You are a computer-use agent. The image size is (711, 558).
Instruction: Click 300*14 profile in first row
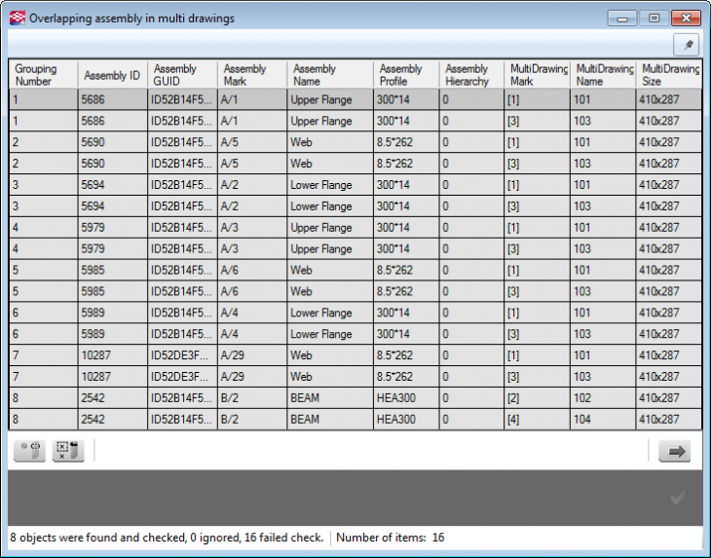[406, 99]
